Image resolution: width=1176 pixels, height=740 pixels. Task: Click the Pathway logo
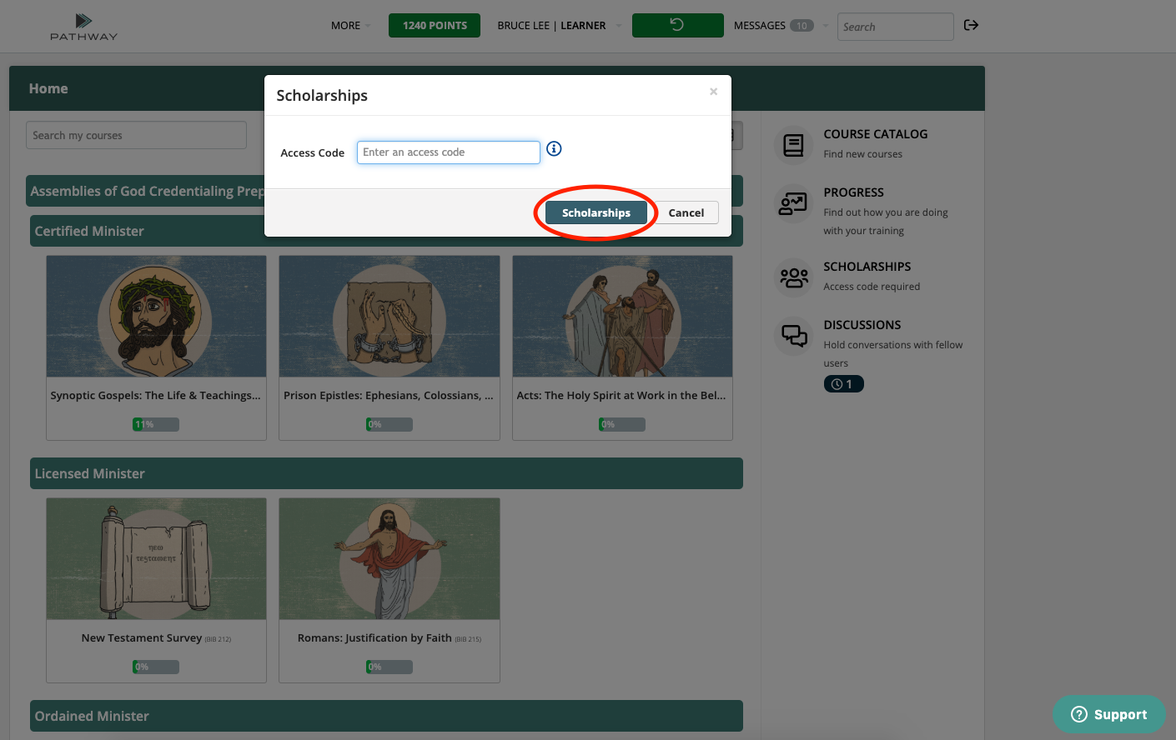(83, 26)
